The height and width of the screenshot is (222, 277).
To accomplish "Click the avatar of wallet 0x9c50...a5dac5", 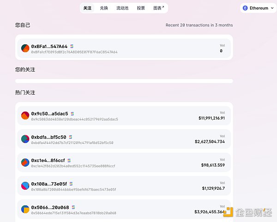I will 25,115.
